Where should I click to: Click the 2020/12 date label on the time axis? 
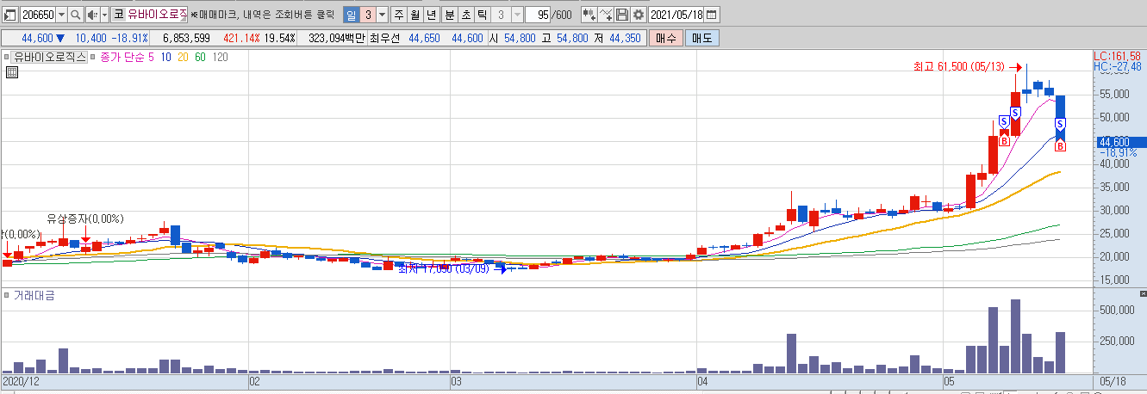[20, 380]
